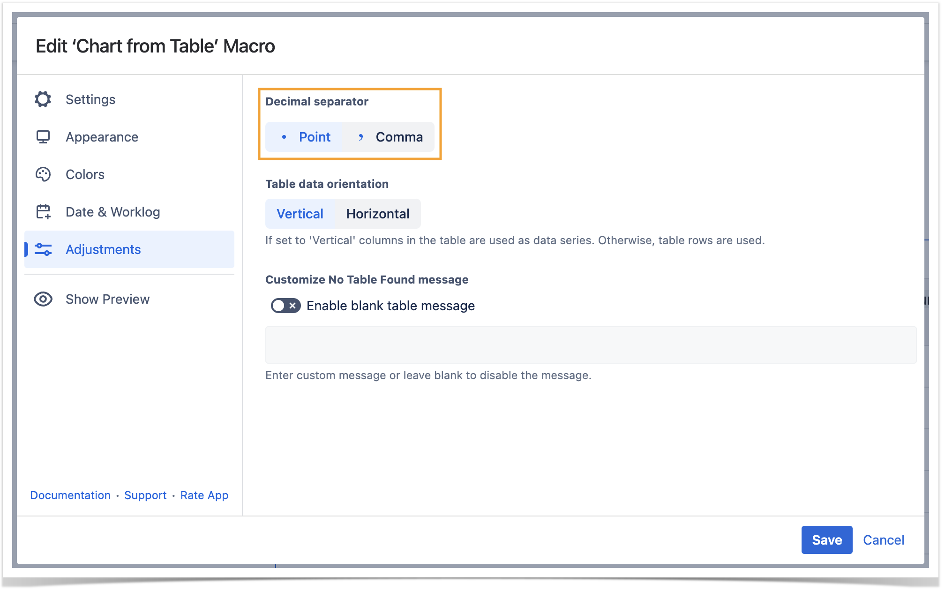Image resolution: width=945 pixels, height=591 pixels.
Task: Click the Date & Worklog calendar icon
Action: pyautogui.click(x=43, y=212)
